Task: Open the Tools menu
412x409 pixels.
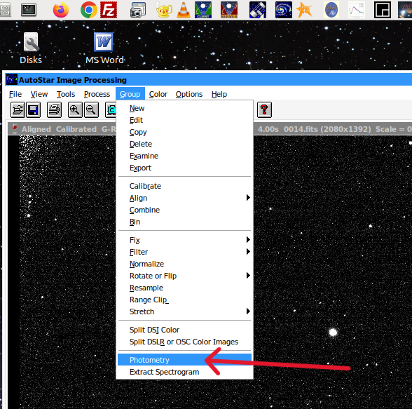Action: (x=66, y=94)
